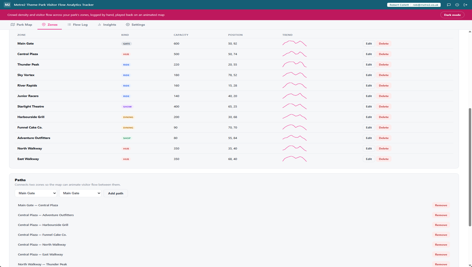Delete the Thunder Peak zone
The height and width of the screenshot is (267, 472).
pyautogui.click(x=383, y=64)
